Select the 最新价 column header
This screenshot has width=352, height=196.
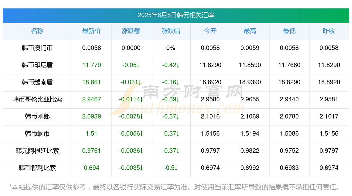pos(92,31)
